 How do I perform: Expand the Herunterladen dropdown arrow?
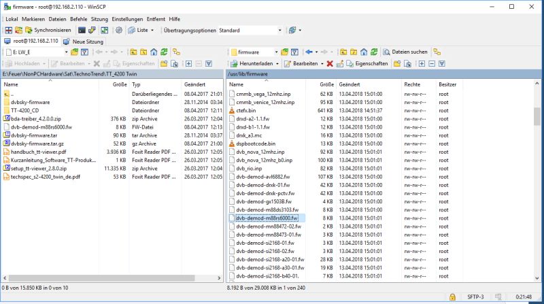[x=277, y=64]
